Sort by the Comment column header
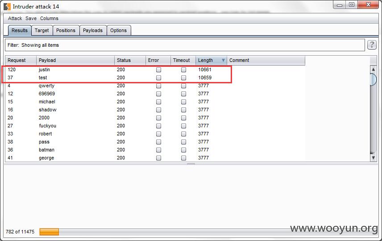Screen dimensions: 382x241 click(266, 60)
